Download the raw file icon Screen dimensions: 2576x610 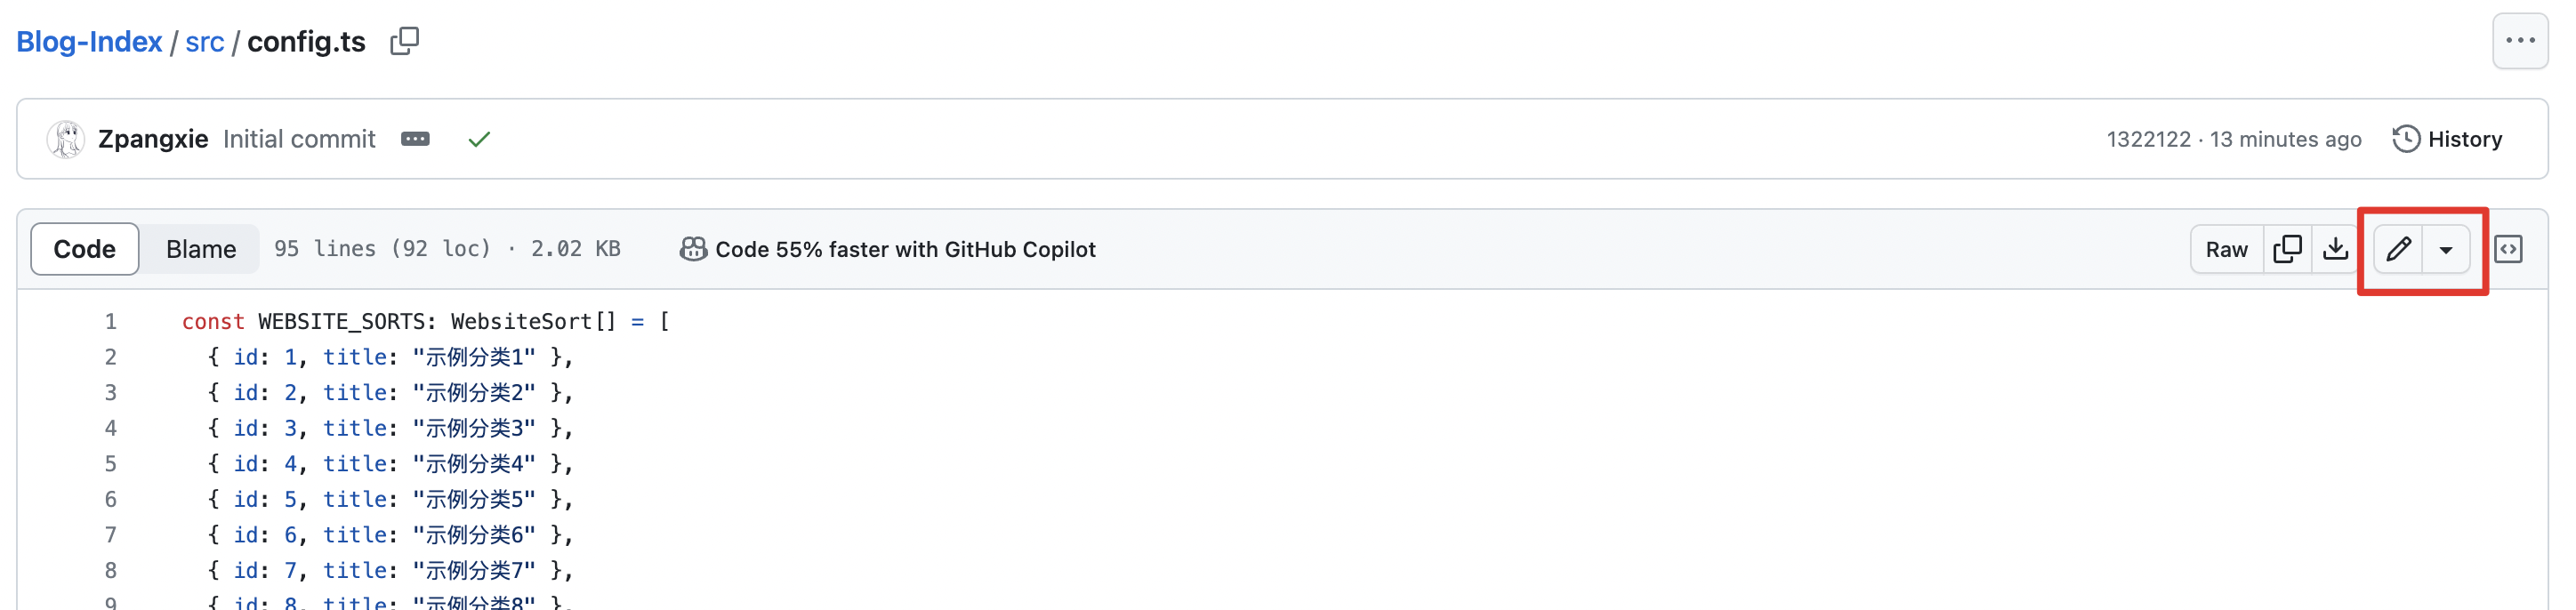point(2335,249)
